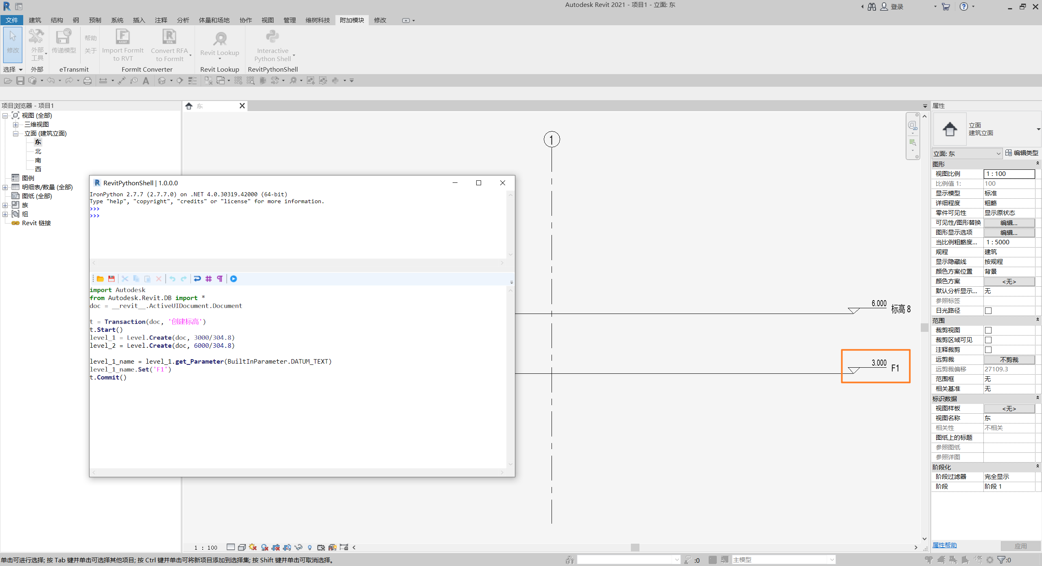Click 视图比例 value field 1 : 100

click(x=1009, y=174)
